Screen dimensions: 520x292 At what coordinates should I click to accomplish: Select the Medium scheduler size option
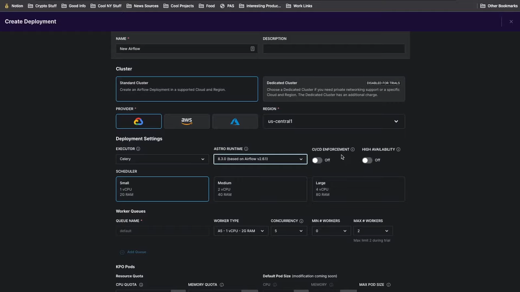(260, 189)
